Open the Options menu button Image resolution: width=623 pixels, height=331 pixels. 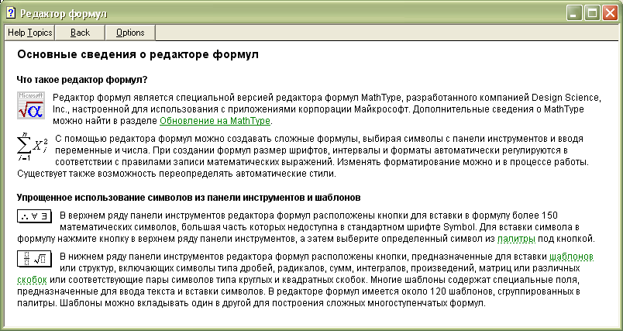tap(130, 33)
